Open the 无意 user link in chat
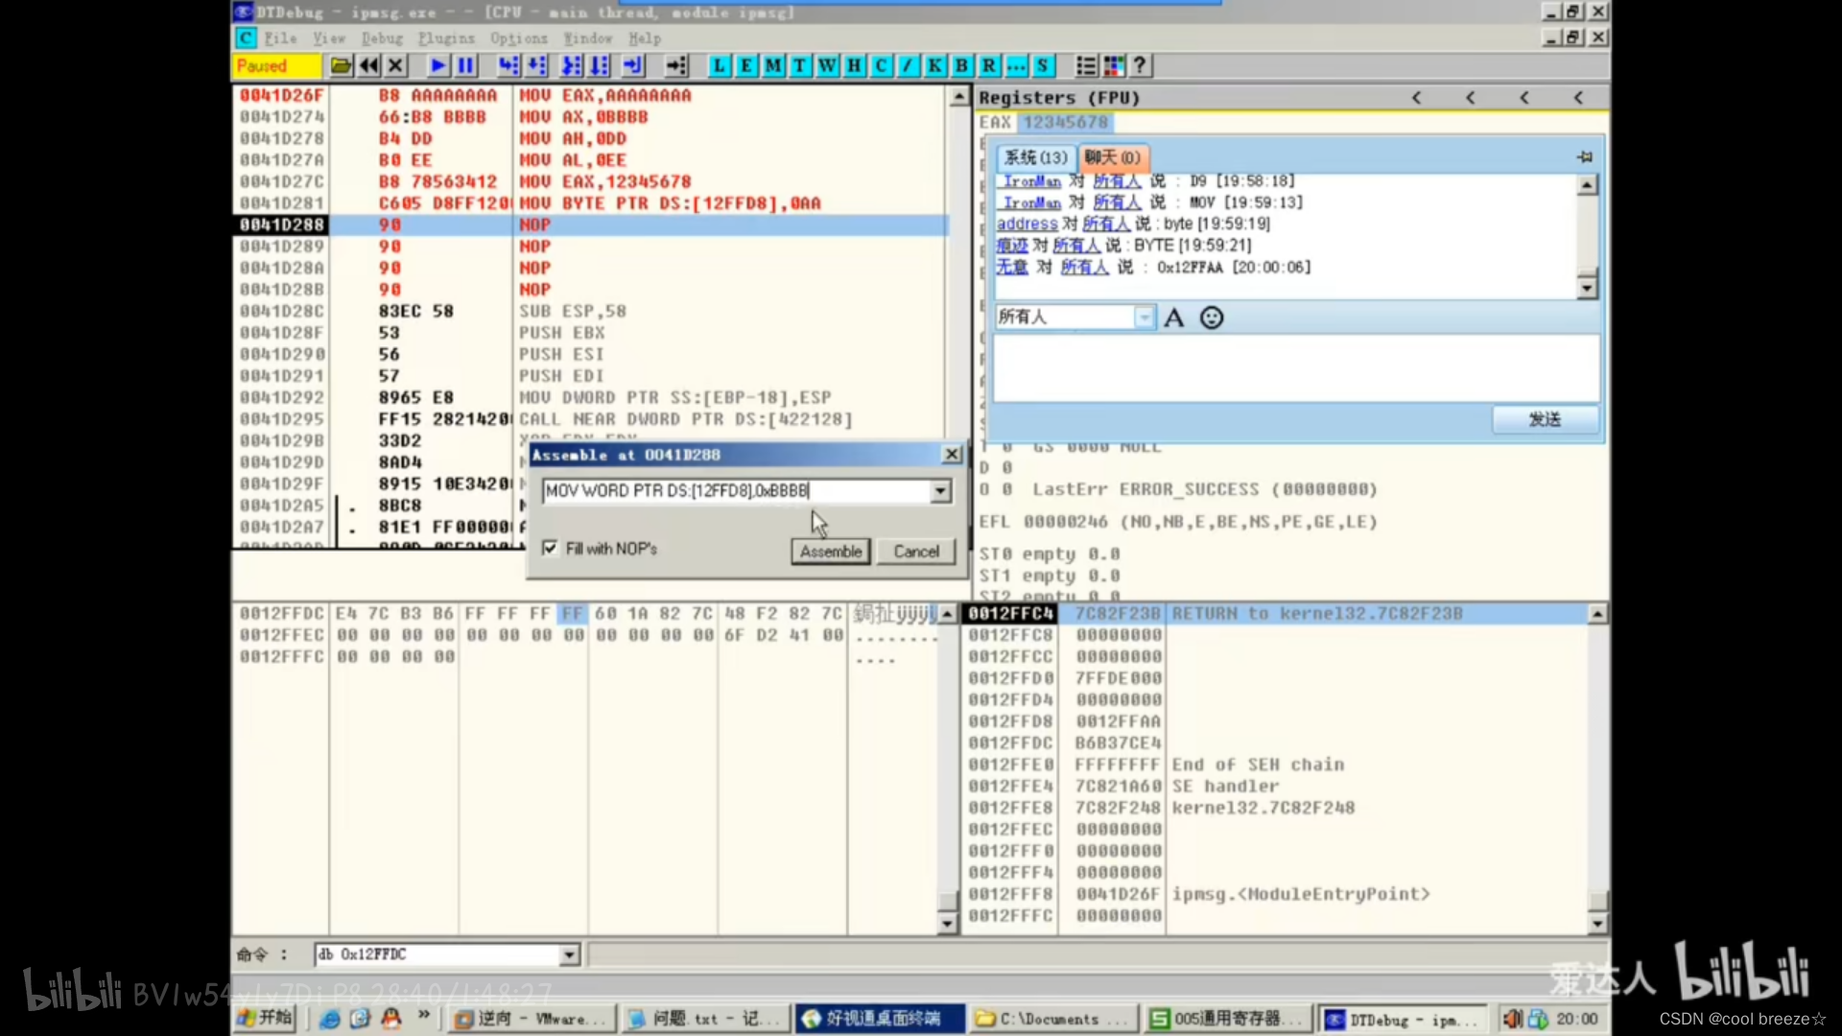 click(1011, 267)
